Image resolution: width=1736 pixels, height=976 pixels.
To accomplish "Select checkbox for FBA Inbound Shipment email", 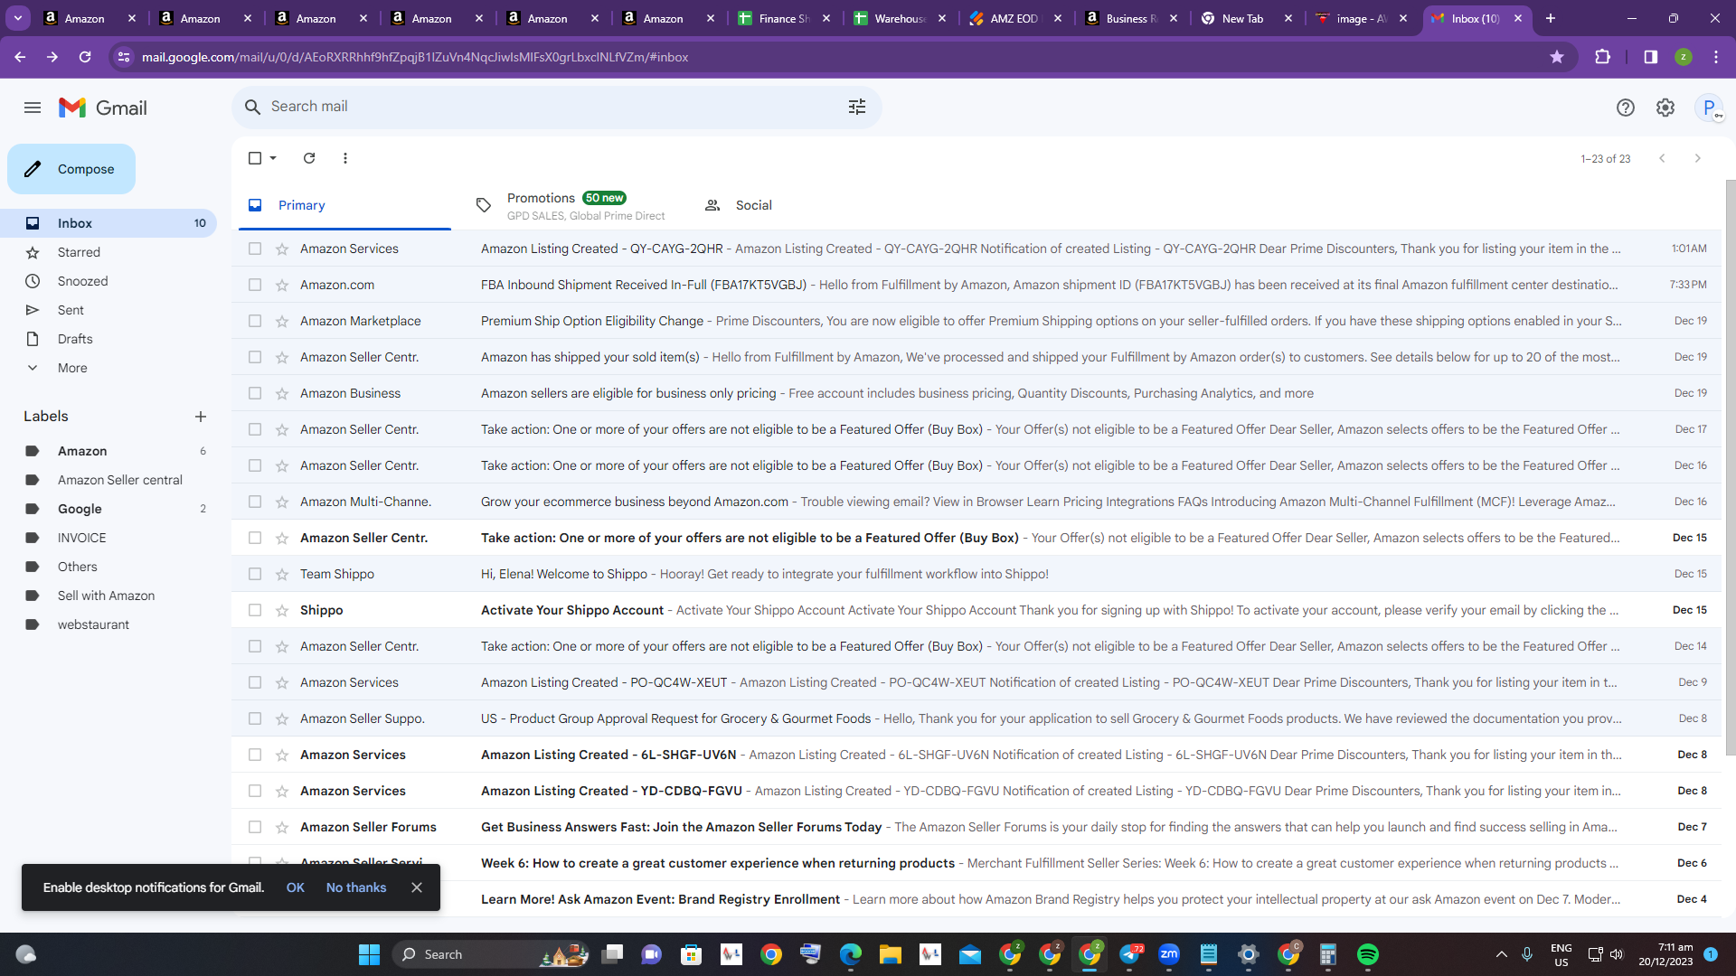I will (255, 285).
